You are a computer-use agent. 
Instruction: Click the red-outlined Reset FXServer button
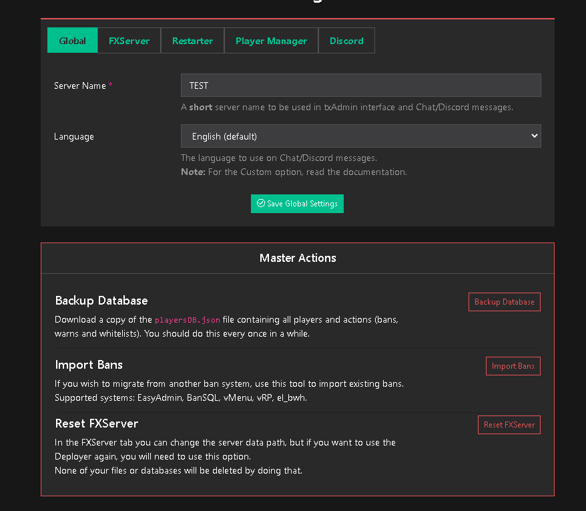tap(509, 425)
